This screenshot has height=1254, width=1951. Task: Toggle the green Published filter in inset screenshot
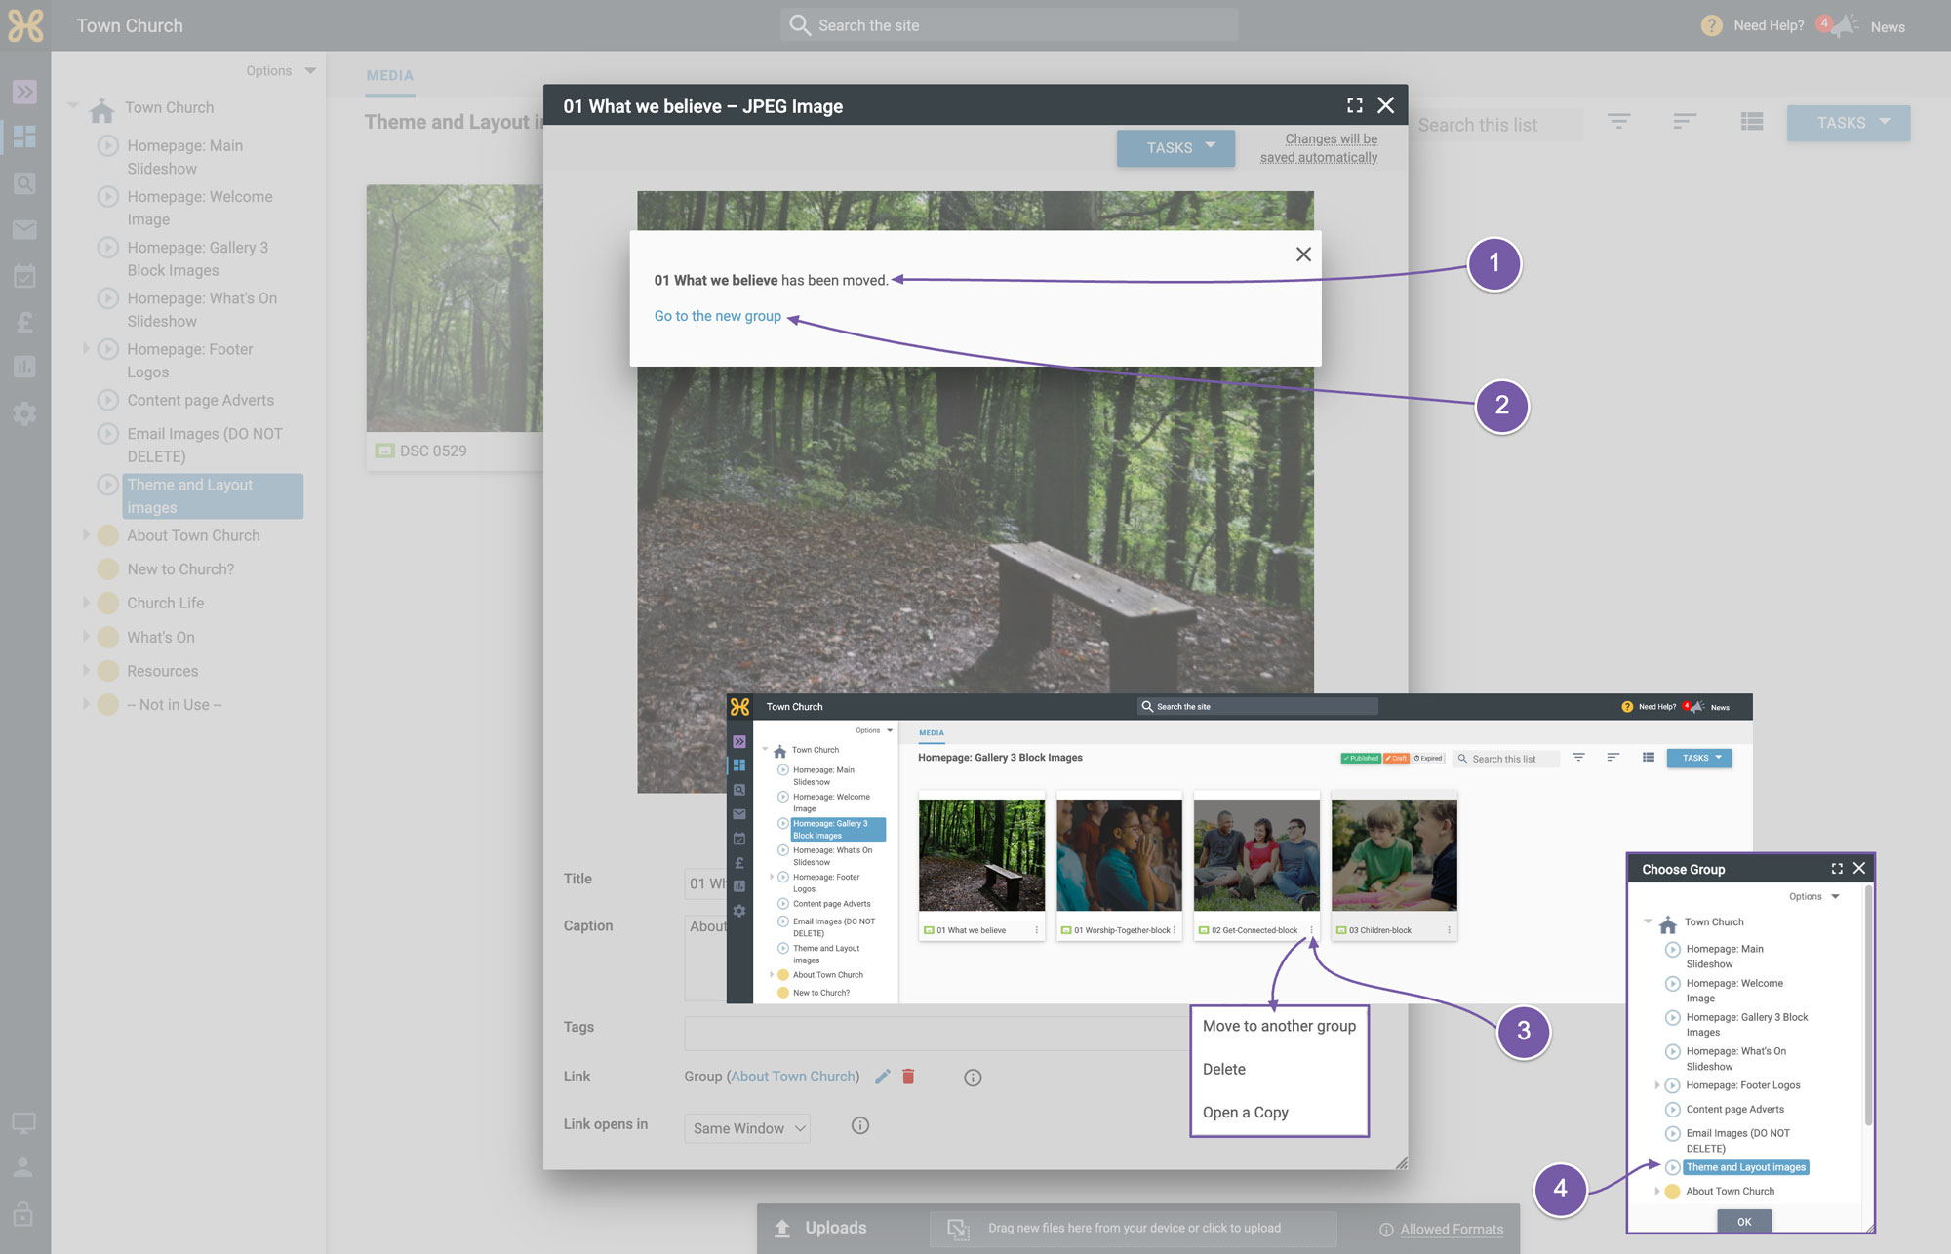click(1361, 758)
